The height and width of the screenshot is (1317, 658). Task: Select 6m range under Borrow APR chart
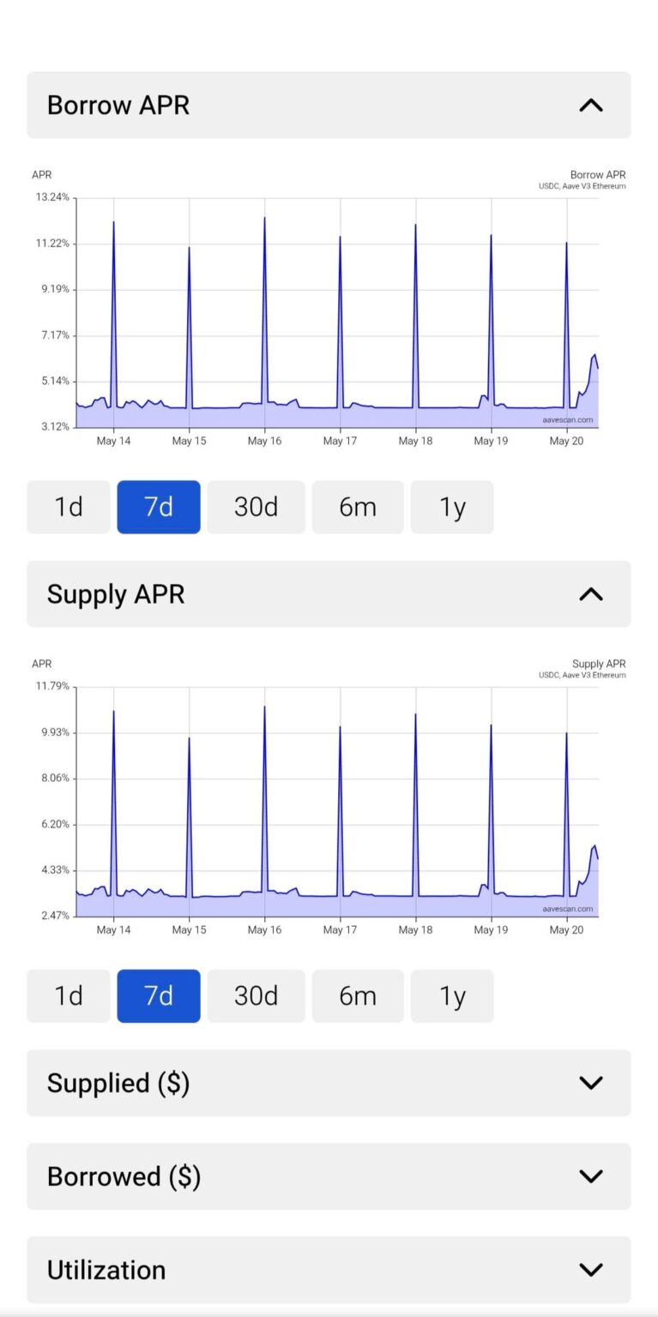coord(358,507)
